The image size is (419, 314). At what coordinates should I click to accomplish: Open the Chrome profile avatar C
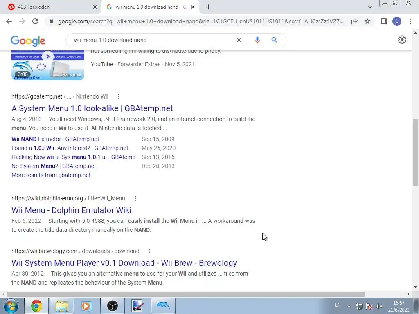(x=397, y=21)
